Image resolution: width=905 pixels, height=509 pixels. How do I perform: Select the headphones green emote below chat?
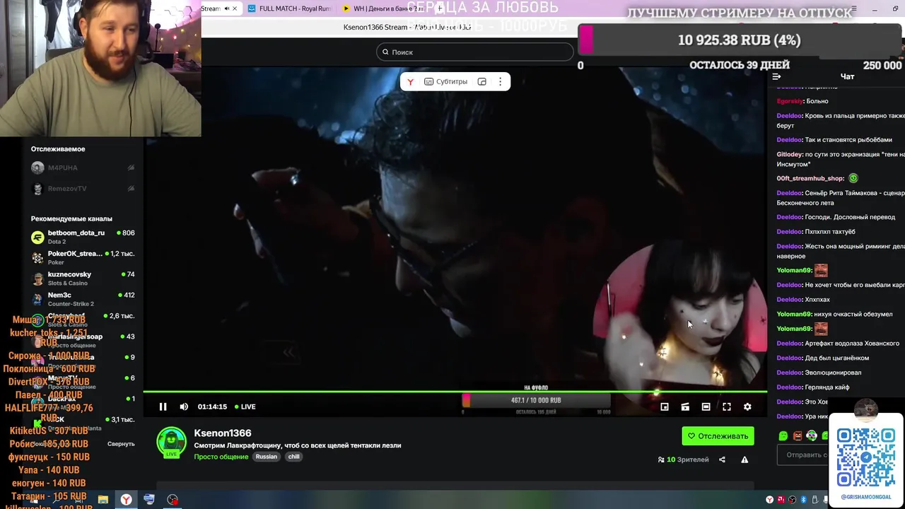coord(812,436)
